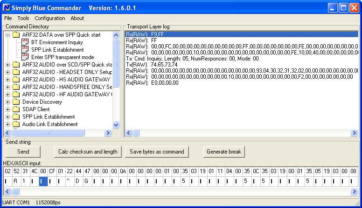The height and width of the screenshot is (208, 362).
Task: Click the Device Discovery folder icon
Action: click(x=16, y=102)
